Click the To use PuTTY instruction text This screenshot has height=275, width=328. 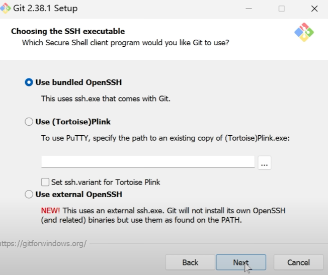[x=166, y=138]
